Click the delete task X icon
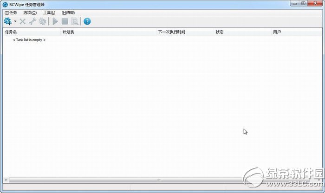Image resolution: width=325 pixels, height=193 pixels. click(22, 21)
